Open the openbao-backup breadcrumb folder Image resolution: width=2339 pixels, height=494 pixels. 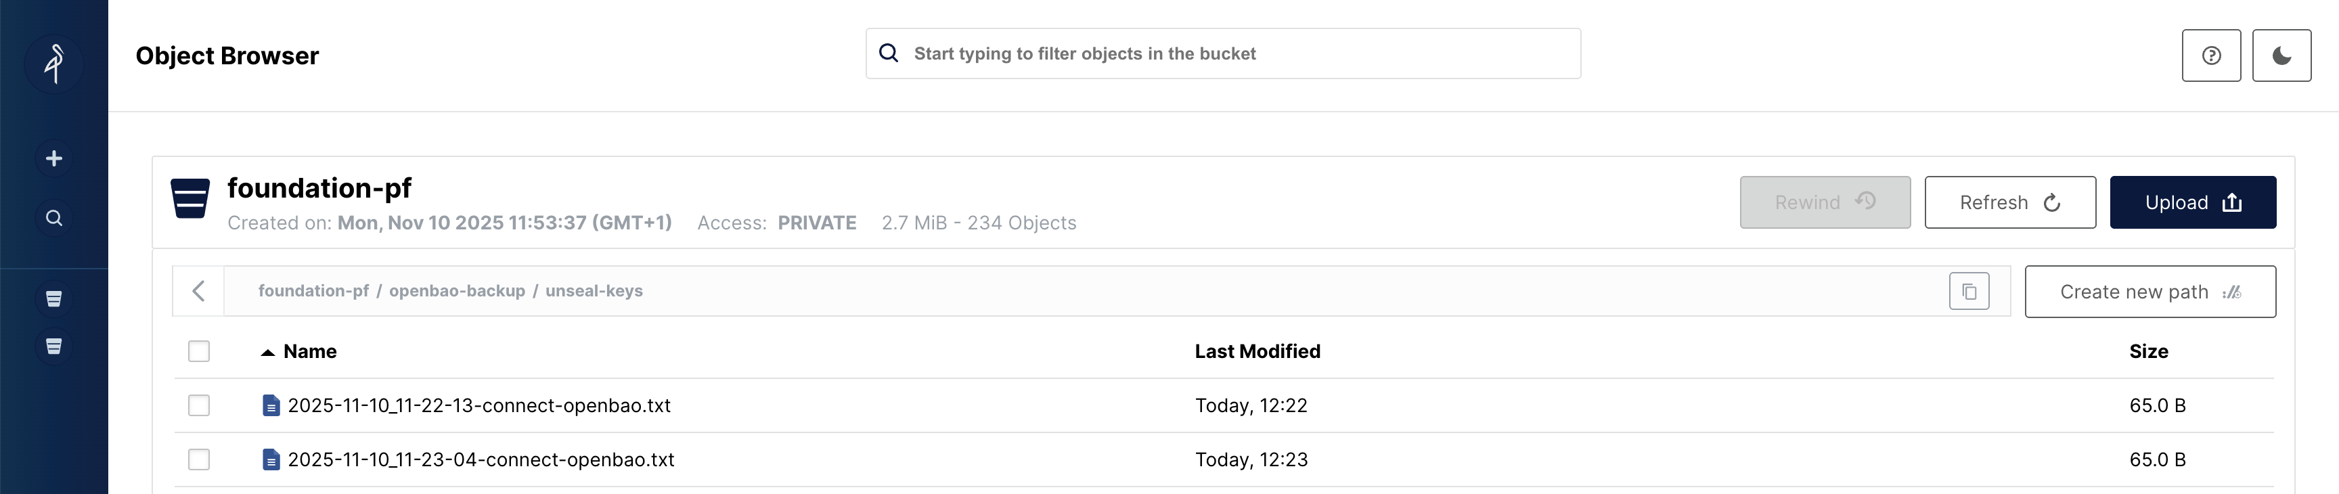[x=457, y=290]
